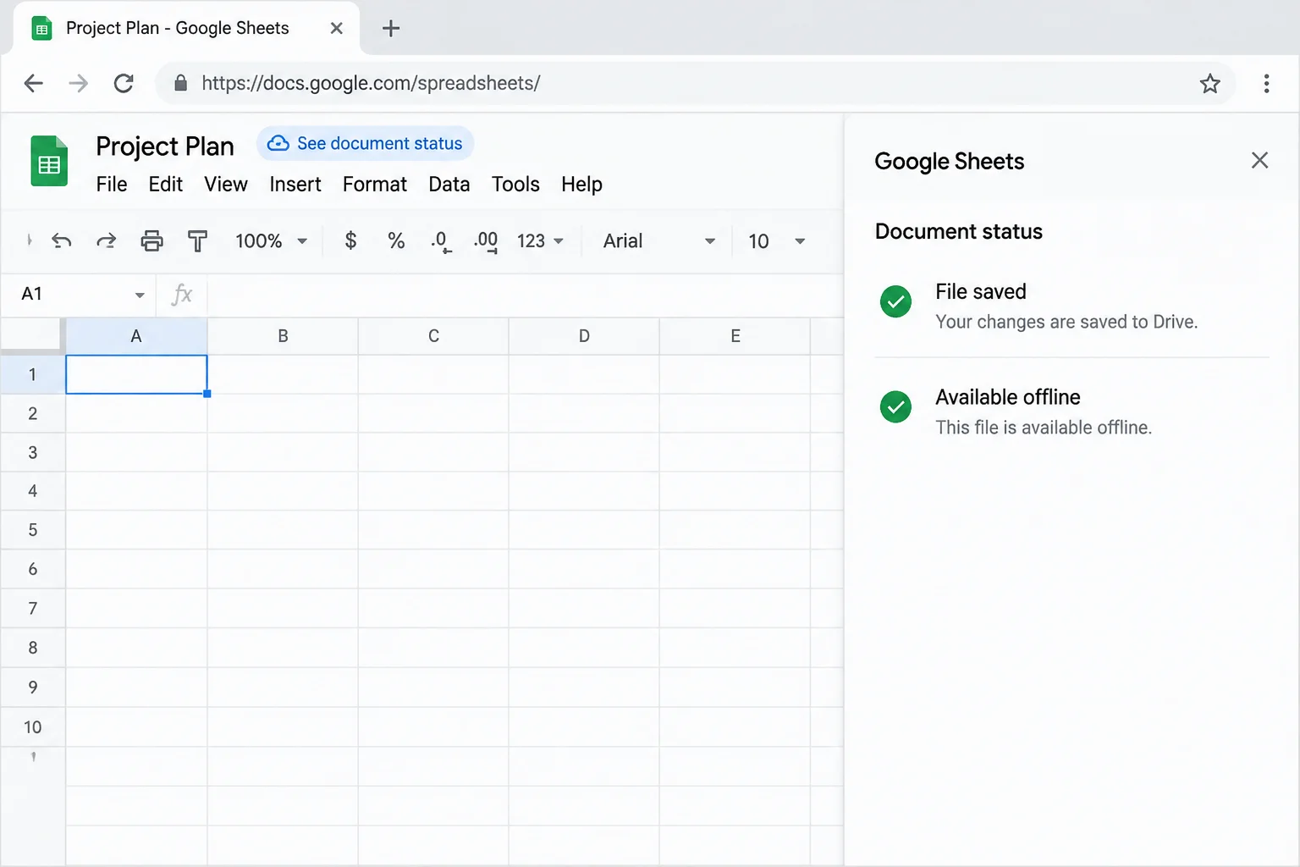Open the Data menu

(x=449, y=185)
